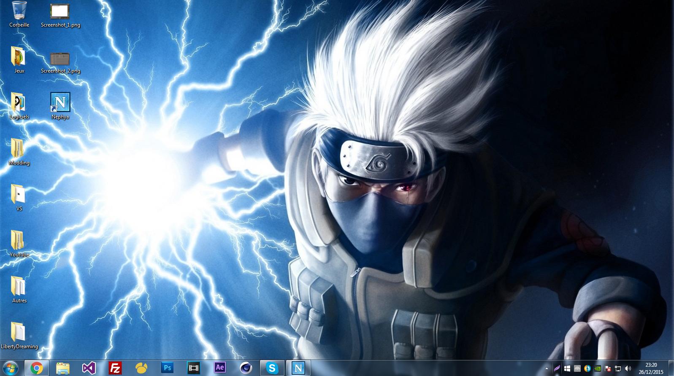Launch After Effects from the taskbar
The image size is (674, 376).
[220, 368]
